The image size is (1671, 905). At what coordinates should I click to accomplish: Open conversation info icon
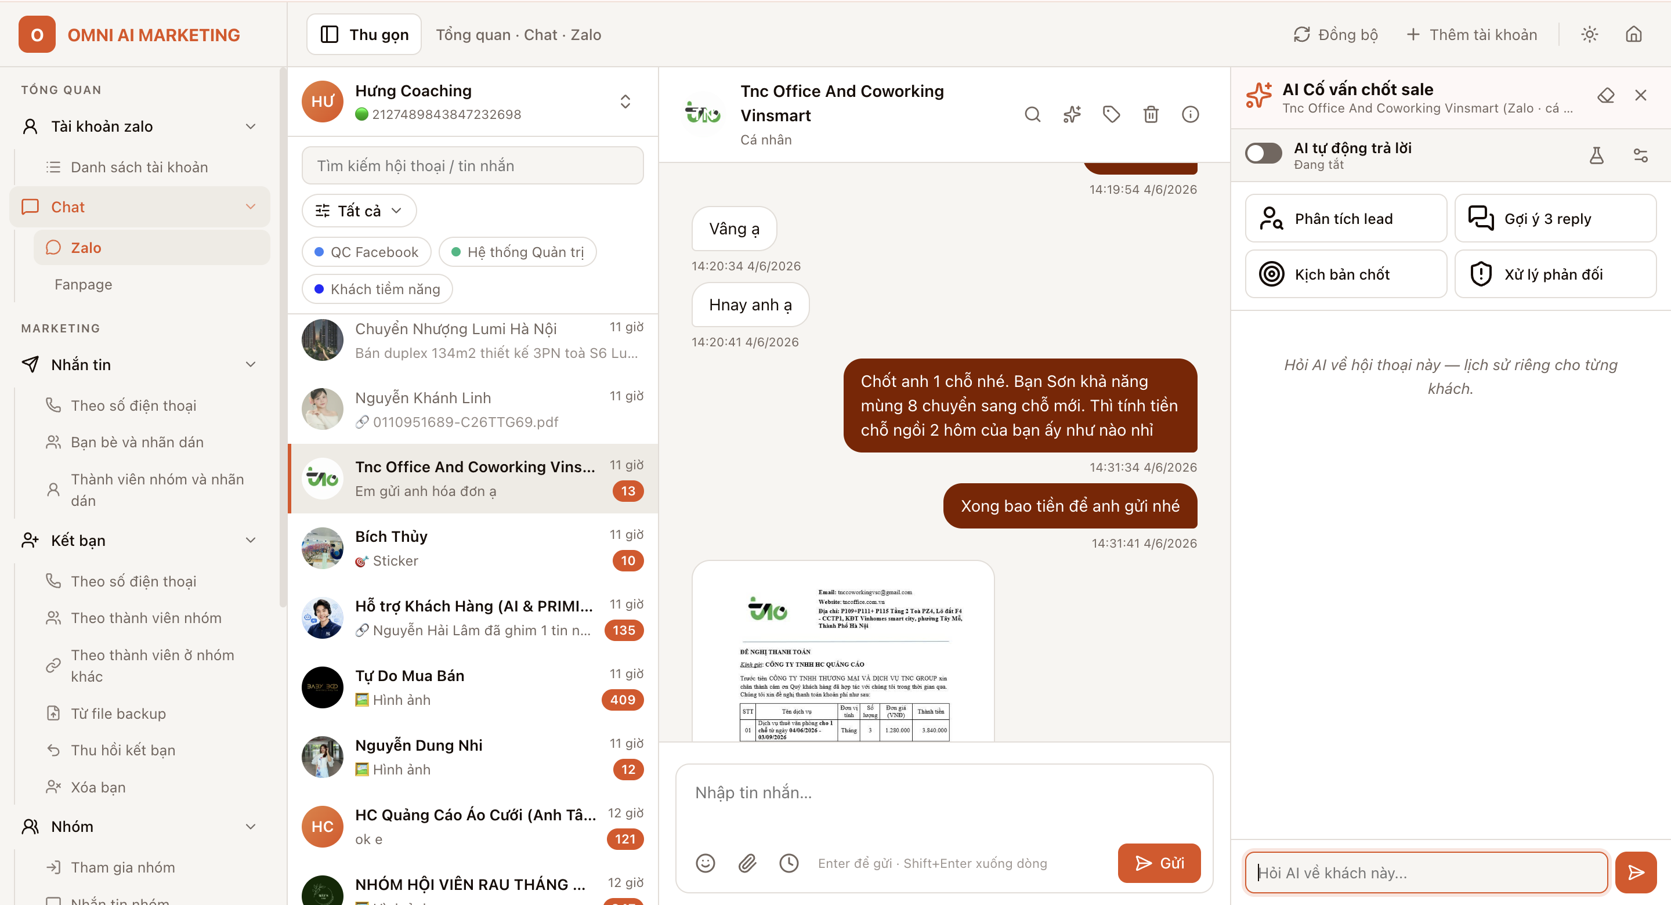coord(1191,115)
